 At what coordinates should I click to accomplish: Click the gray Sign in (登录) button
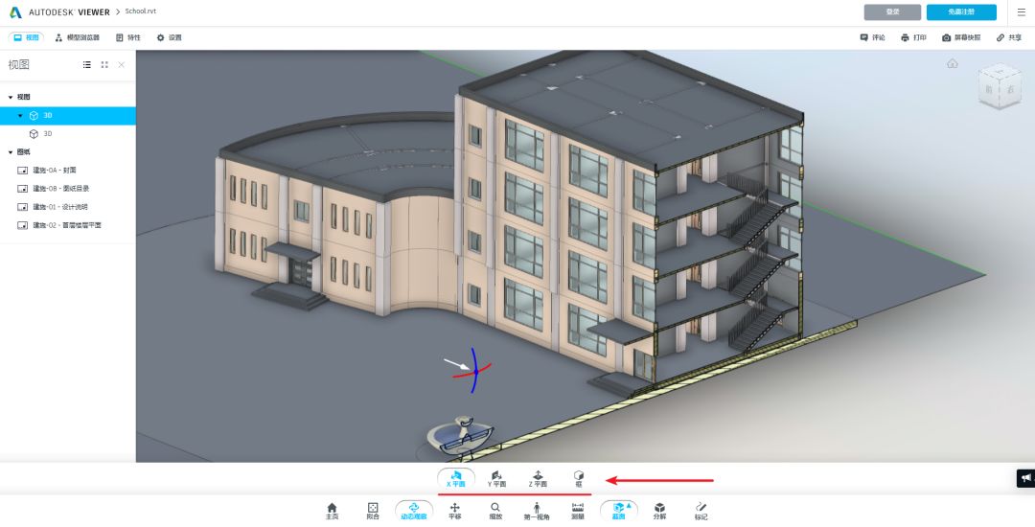tap(892, 11)
